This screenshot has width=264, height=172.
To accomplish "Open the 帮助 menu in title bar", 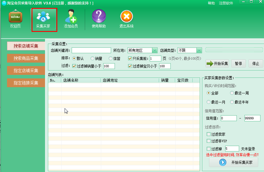I will point(211,3).
